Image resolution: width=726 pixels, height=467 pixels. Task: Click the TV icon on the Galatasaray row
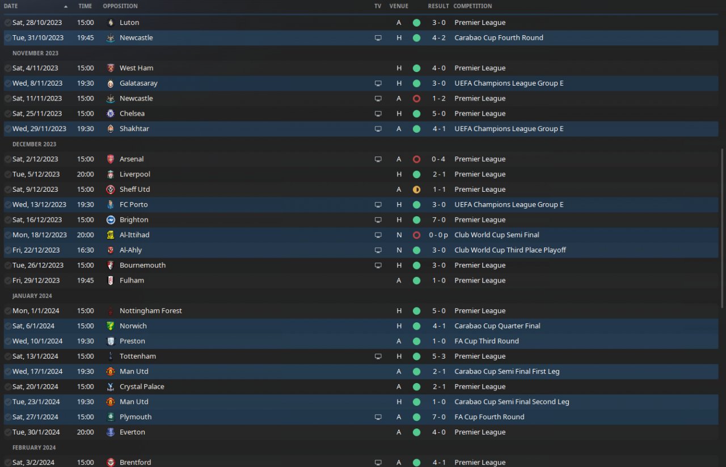click(378, 83)
